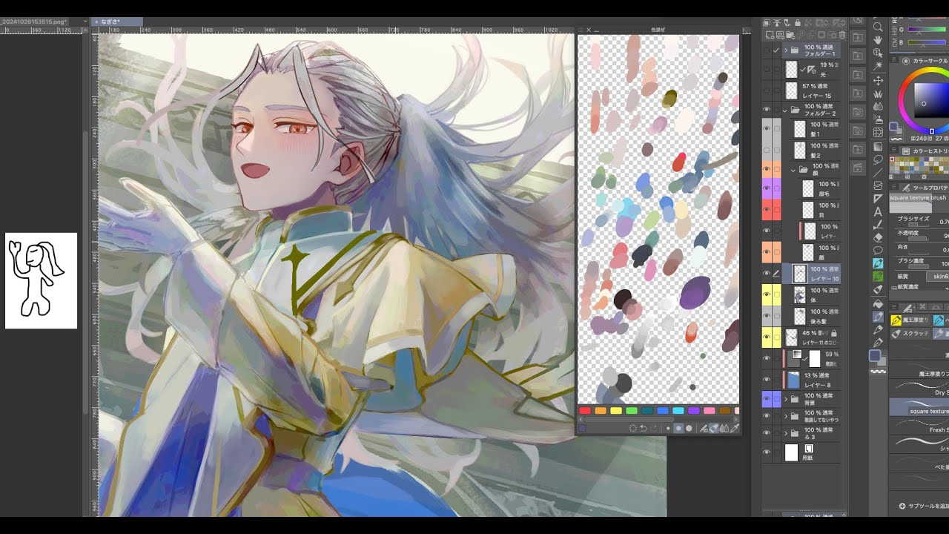
Task: Hide the 用紙 paper layer
Action: point(767,451)
